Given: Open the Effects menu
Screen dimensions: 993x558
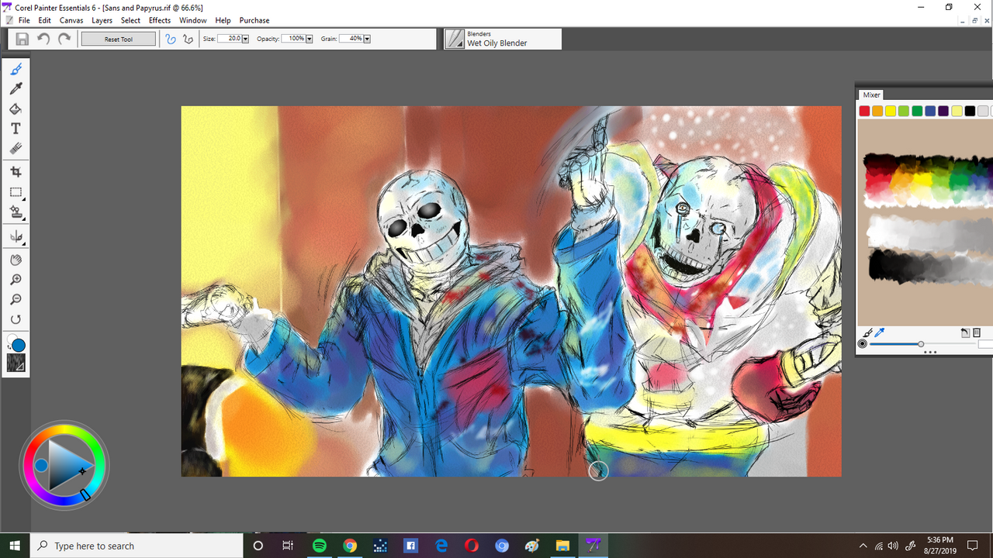Looking at the screenshot, I should pyautogui.click(x=160, y=20).
